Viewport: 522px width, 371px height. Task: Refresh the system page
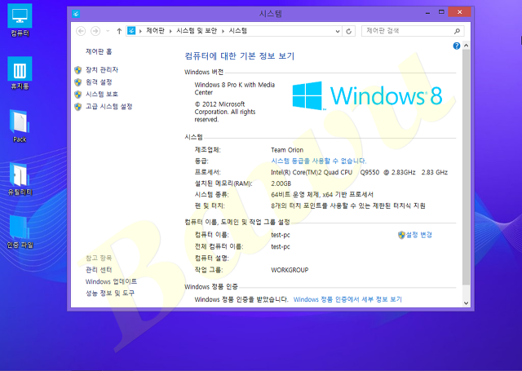tap(348, 31)
